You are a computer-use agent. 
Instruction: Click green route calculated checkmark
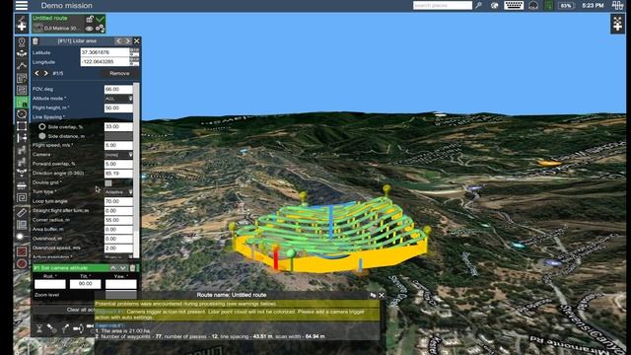tap(100, 19)
